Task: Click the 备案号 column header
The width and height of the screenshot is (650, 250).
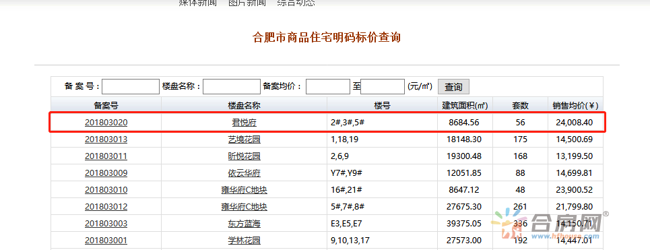Action: 106,105
